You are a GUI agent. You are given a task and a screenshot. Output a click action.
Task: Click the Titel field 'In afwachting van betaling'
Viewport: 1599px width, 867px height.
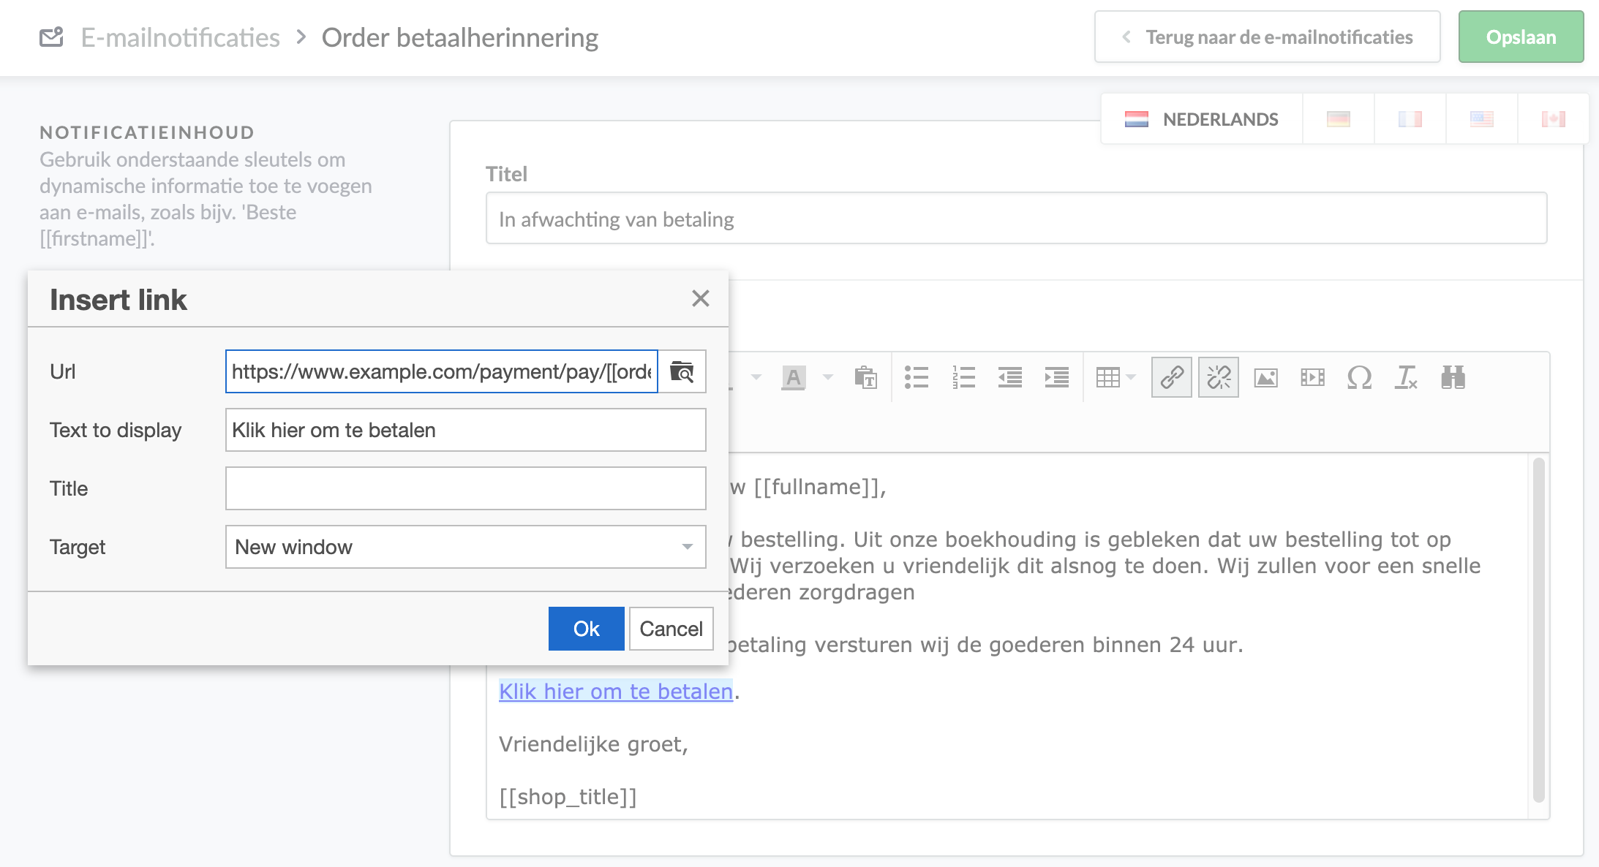tap(1017, 219)
